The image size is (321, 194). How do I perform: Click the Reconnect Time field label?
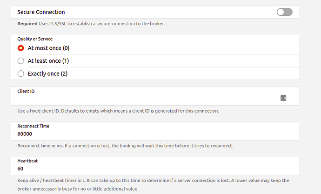33,126
